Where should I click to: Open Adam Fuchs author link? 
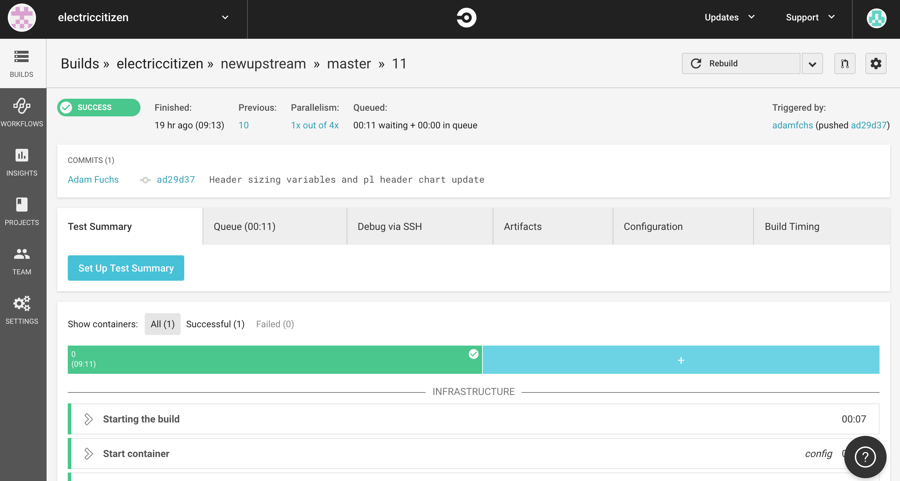tap(93, 179)
